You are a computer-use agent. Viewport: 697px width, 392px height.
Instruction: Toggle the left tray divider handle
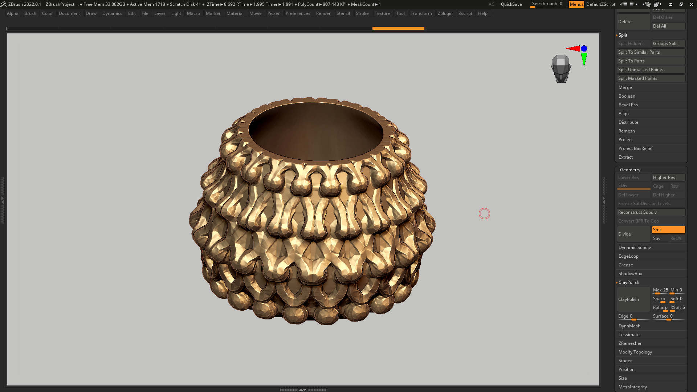pyautogui.click(x=2, y=200)
